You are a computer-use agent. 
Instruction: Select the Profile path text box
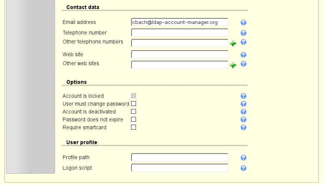coord(179,158)
